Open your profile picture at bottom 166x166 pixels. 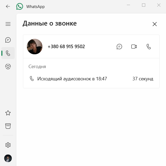8,158
